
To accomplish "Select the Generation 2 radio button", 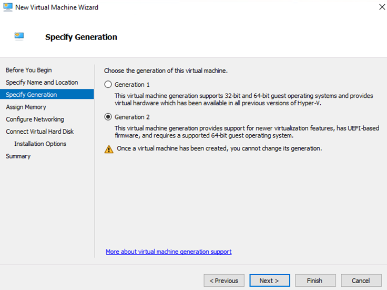I will 108,117.
